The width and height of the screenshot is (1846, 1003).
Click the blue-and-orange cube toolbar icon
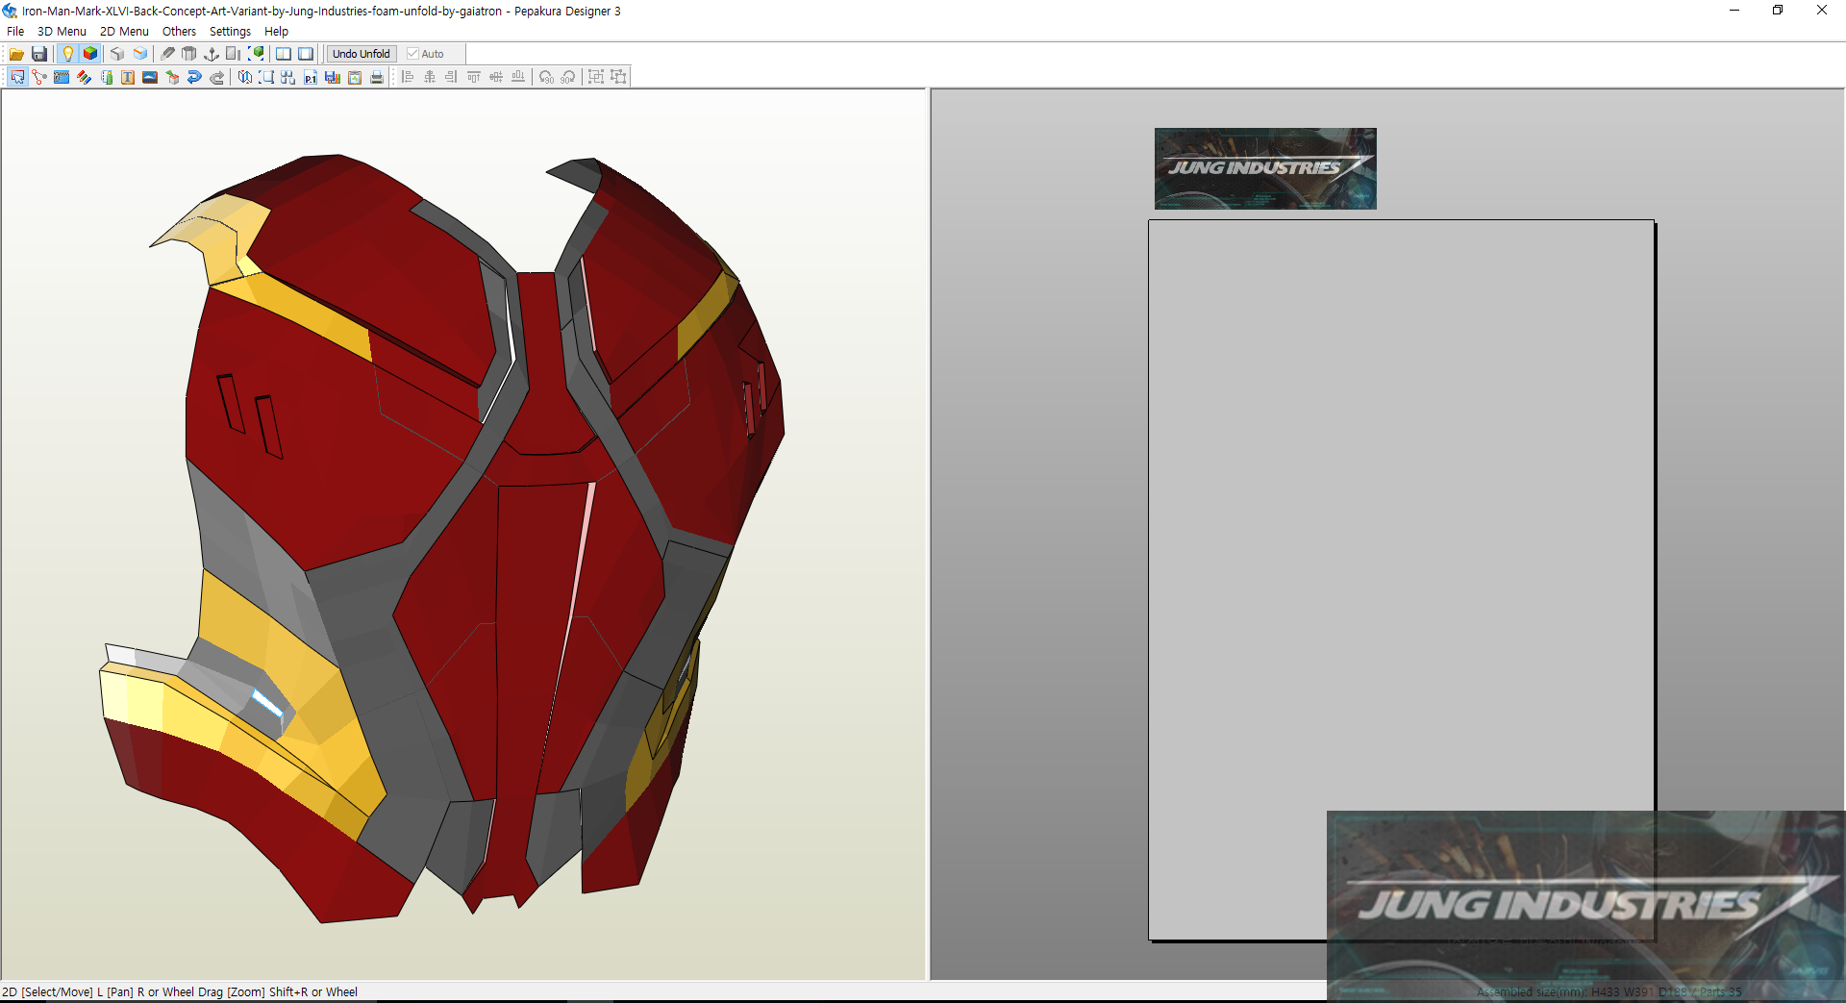point(140,54)
